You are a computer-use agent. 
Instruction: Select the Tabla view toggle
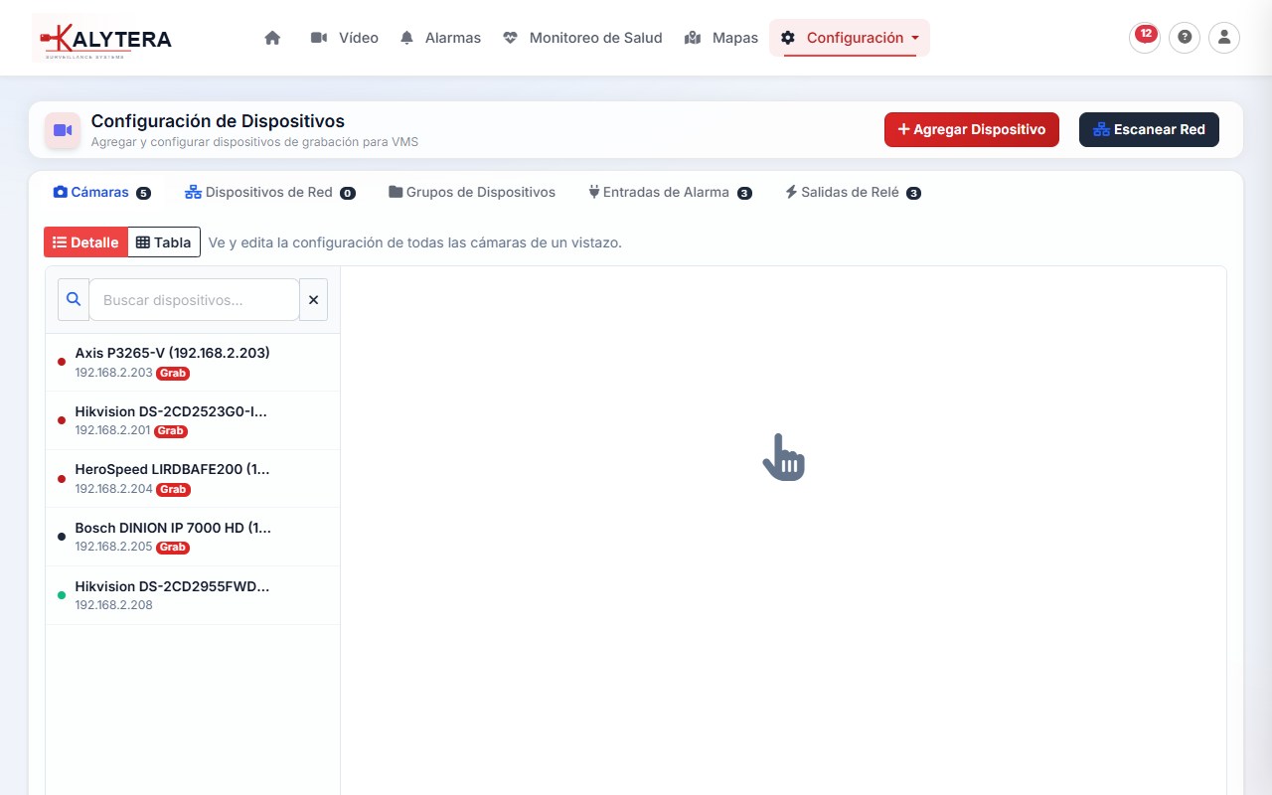164,242
